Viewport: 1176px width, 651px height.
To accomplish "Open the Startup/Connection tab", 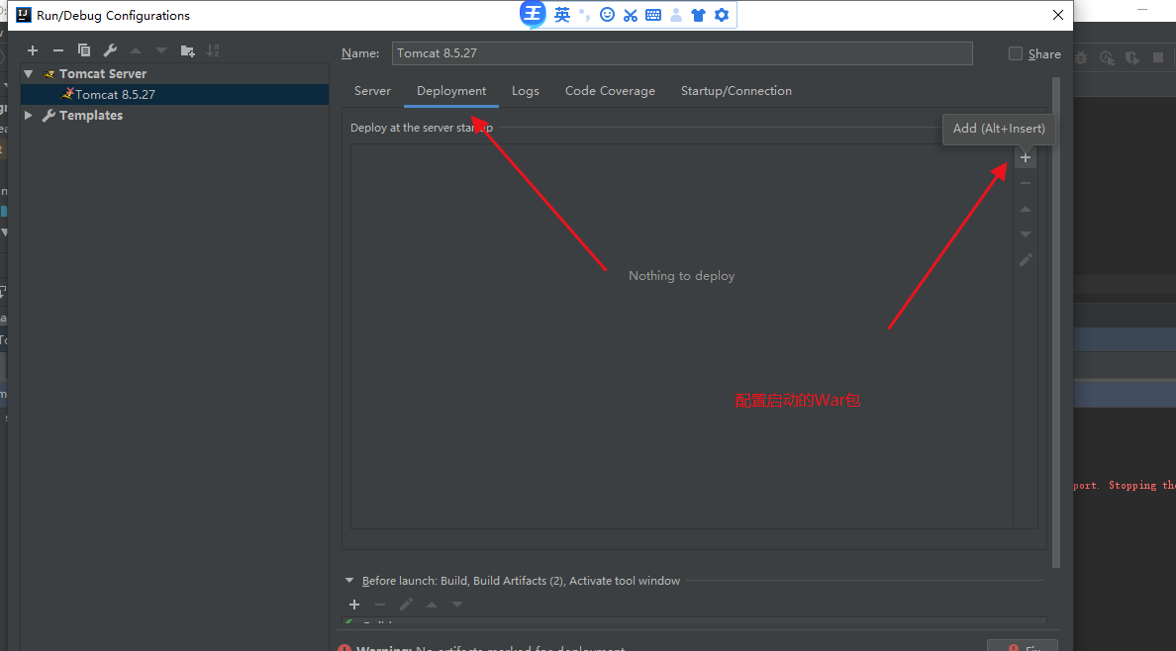I will pos(736,91).
